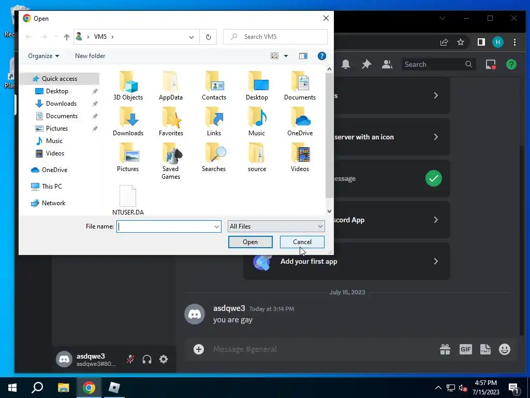This screenshot has width=530, height=398.
Task: Select Quick access in navigation pane
Action: tap(59, 79)
